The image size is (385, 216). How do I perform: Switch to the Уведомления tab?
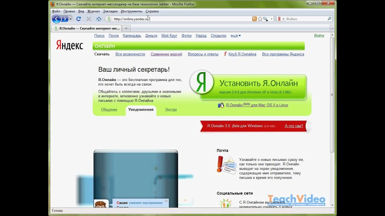(x=141, y=110)
